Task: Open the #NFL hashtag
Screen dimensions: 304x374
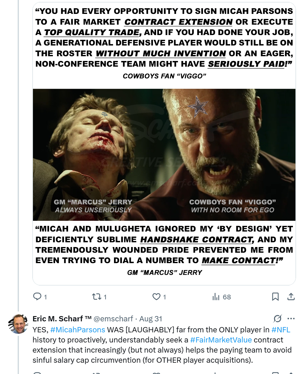Action: tap(281, 329)
